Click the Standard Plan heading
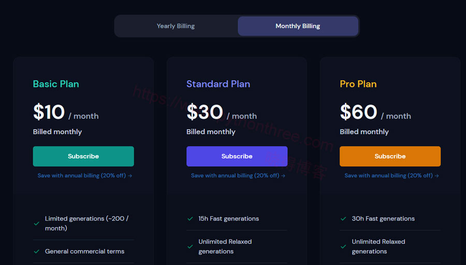This screenshot has height=265, width=466. [x=218, y=84]
